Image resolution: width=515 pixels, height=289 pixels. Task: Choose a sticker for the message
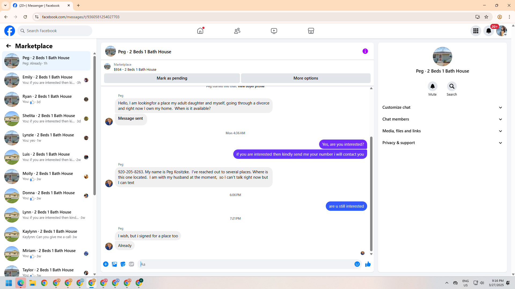click(123, 264)
